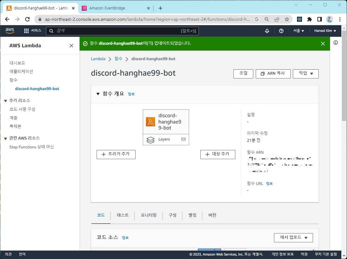The image size is (347, 259).
Task: Open the notifications bell icon
Action: pyautogui.click(x=267, y=31)
